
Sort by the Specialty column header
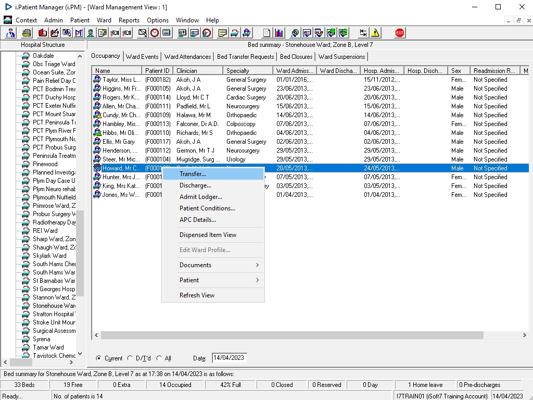(x=248, y=71)
